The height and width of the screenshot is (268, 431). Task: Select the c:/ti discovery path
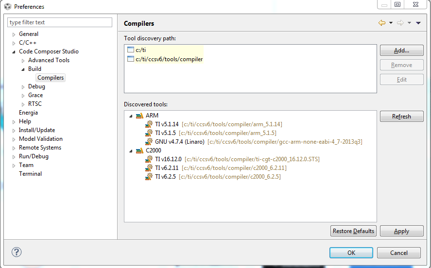click(141, 50)
